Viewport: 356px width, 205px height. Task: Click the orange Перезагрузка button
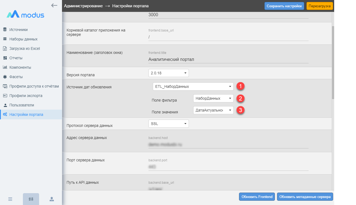(x=320, y=6)
